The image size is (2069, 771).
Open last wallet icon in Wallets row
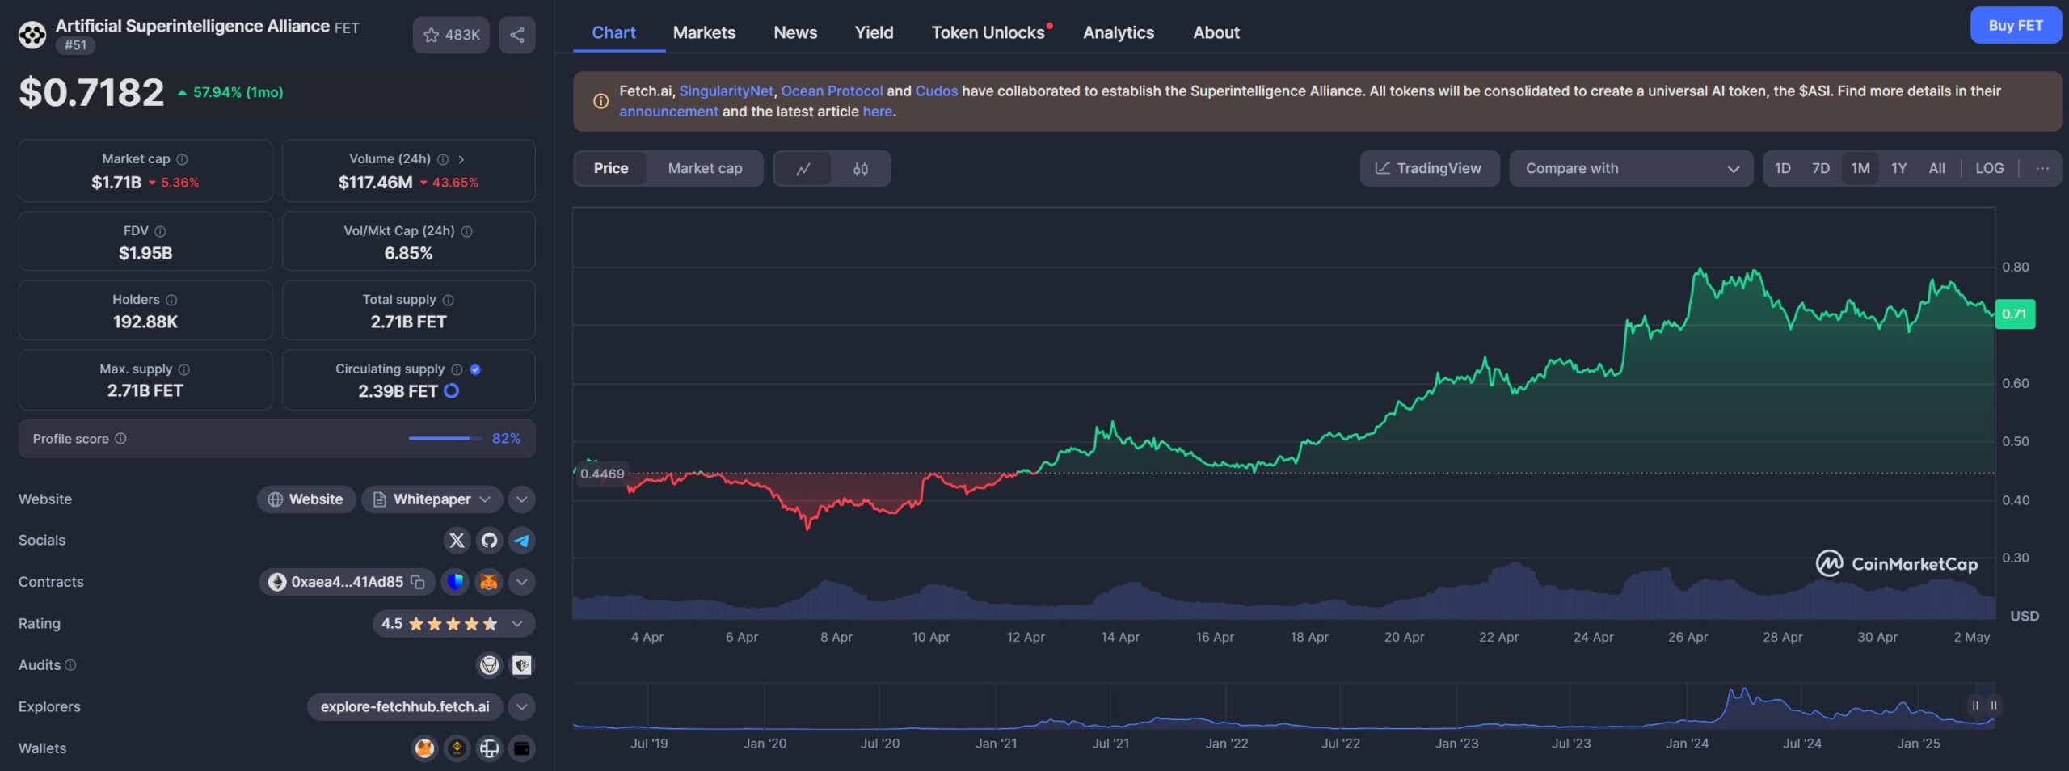pos(522,748)
